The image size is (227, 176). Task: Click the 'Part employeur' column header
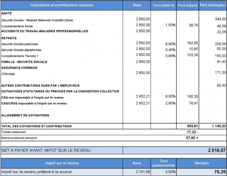coord(213,5)
